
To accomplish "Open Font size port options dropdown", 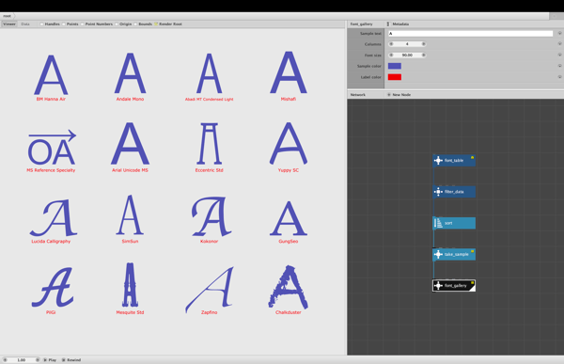I will (x=559, y=55).
